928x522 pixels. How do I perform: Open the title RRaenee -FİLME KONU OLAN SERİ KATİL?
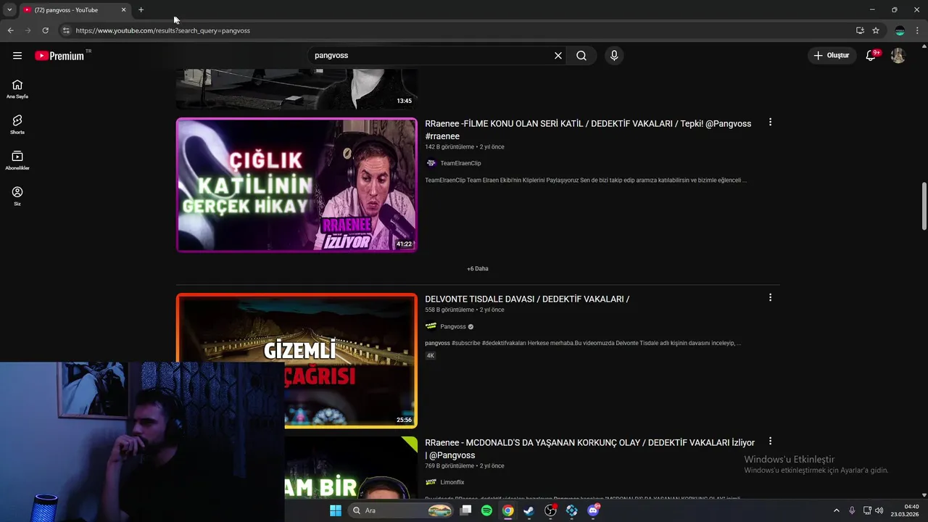[588, 130]
